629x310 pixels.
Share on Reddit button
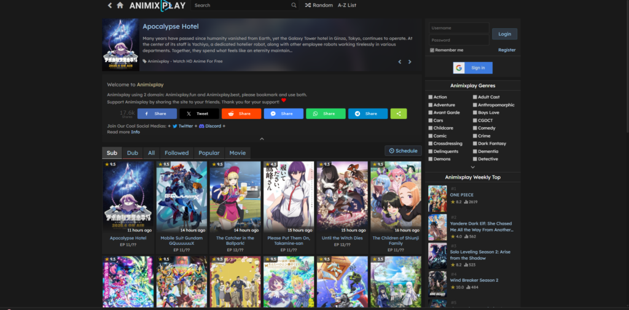coord(241,114)
